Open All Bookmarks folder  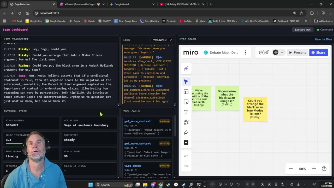[323, 21]
